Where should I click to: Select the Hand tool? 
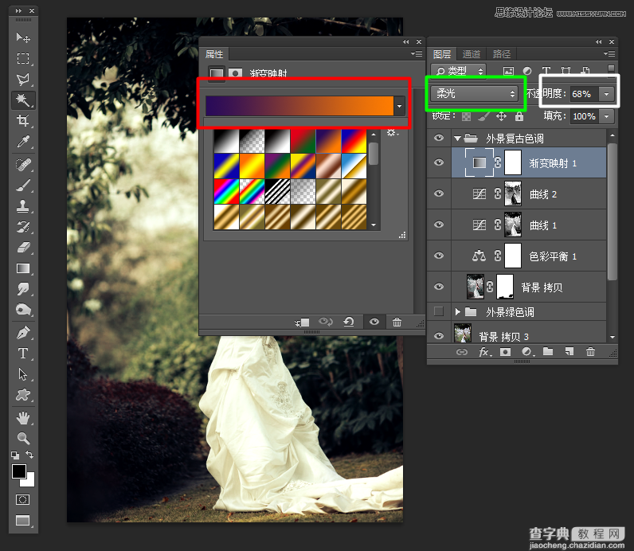tap(23, 418)
